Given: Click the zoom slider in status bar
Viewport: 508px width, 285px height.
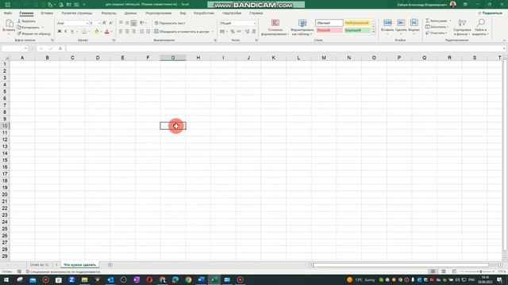Looking at the screenshot, I should [480, 272].
